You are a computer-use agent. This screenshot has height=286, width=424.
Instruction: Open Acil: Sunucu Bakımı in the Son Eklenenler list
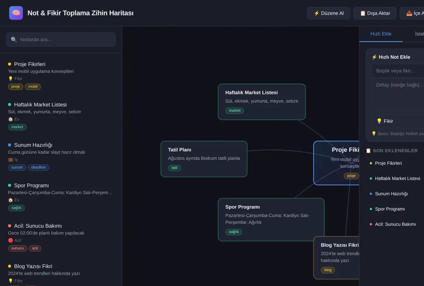(395, 224)
